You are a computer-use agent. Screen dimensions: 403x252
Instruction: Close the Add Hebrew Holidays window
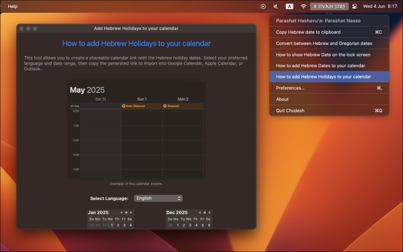(x=21, y=29)
